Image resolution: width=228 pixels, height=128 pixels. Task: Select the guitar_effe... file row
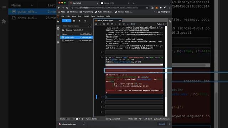pos(77,37)
